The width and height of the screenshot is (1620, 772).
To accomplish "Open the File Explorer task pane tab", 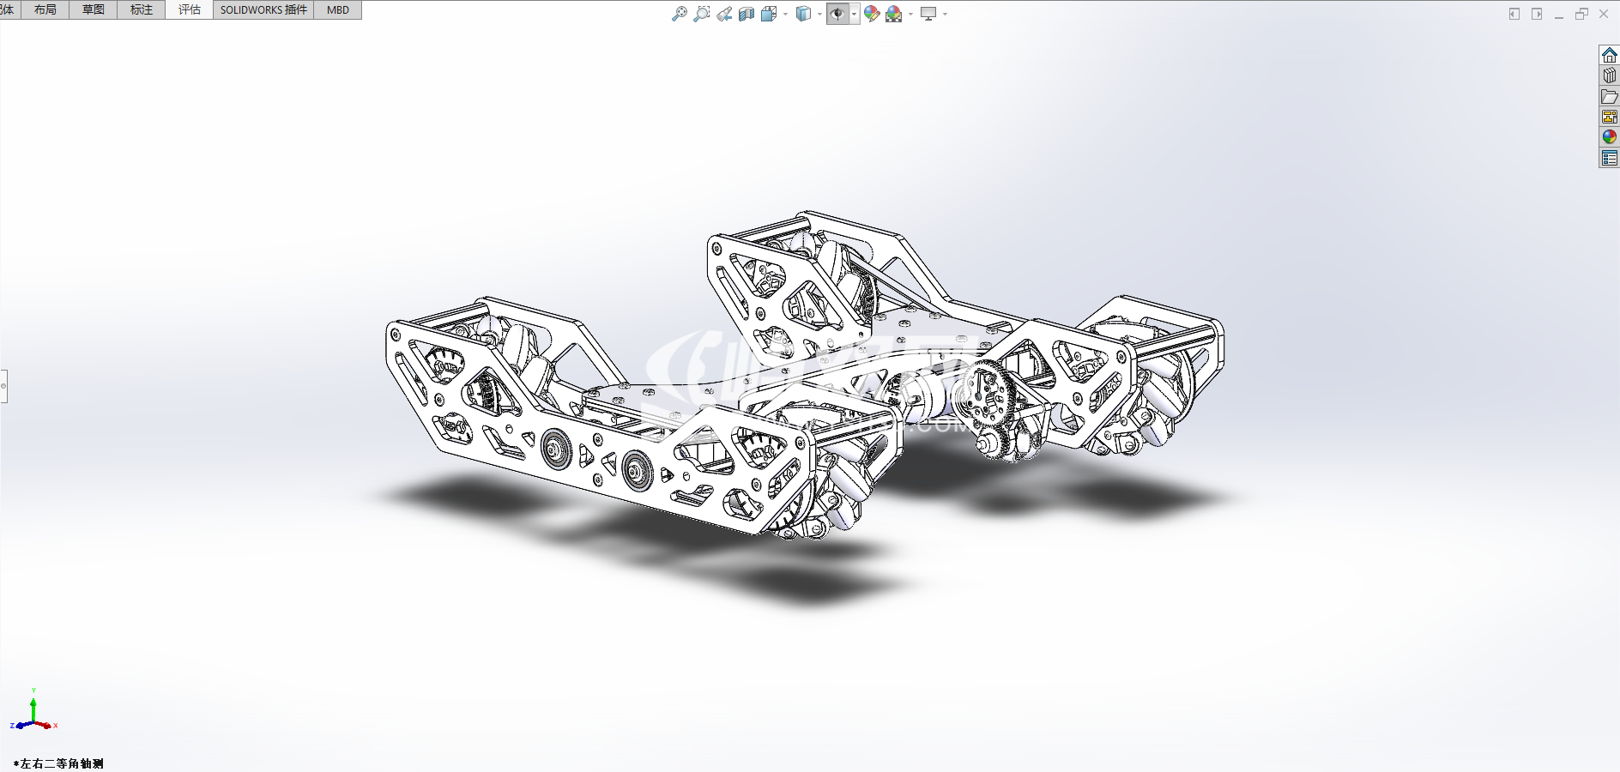I will (1610, 96).
